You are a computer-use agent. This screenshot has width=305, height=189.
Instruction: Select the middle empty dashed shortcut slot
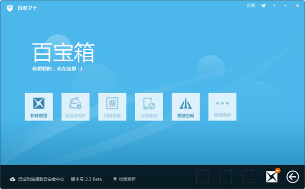(225, 177)
